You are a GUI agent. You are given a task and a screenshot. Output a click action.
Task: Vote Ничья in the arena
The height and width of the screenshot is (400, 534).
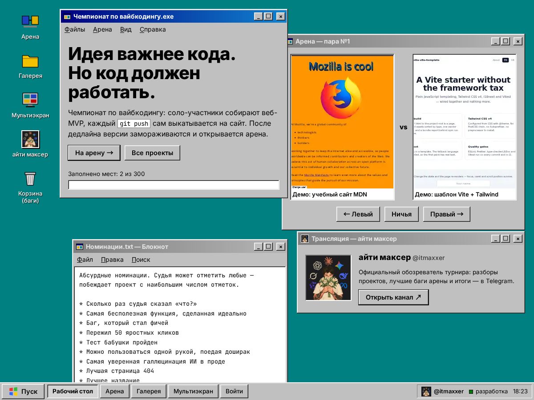click(401, 214)
